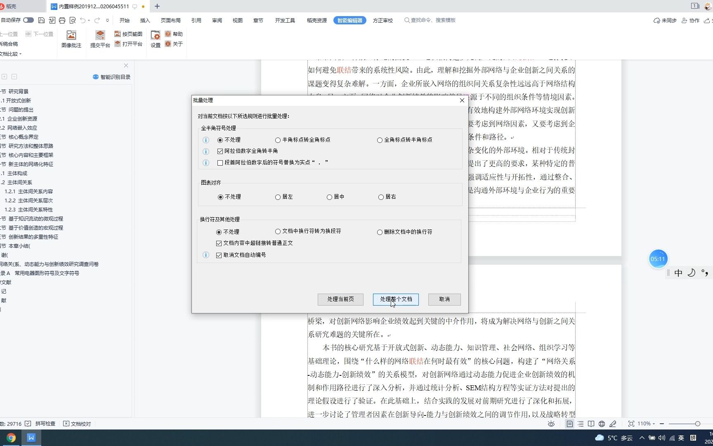
Task: Click the blue 05:11 timer bubble
Action: [x=658, y=259]
